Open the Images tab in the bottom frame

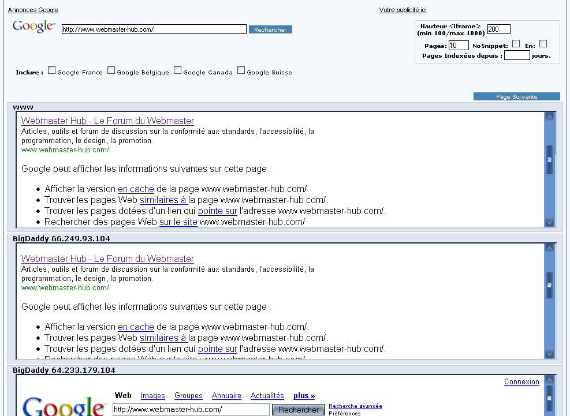point(152,395)
